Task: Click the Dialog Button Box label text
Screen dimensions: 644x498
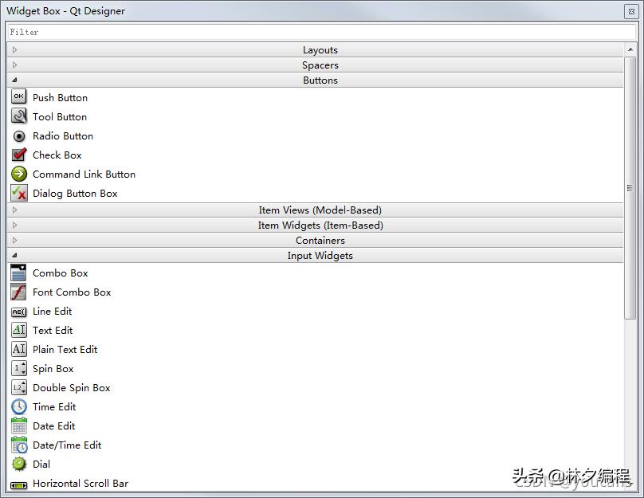Action: point(75,194)
